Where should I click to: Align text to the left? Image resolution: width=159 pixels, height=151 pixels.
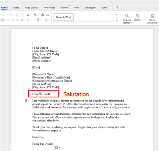coord(2,20)
